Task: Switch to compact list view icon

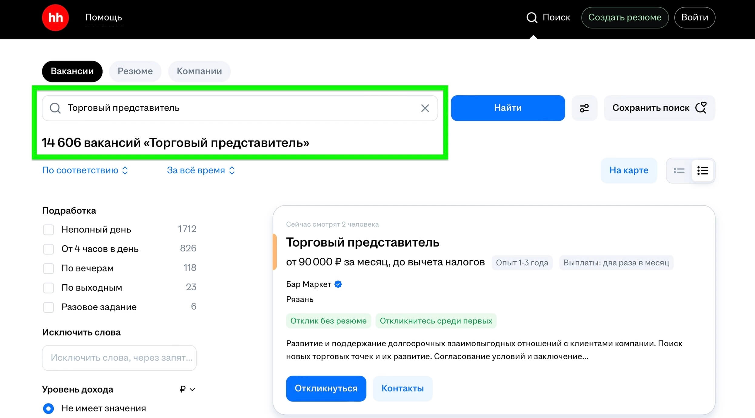Action: click(679, 171)
